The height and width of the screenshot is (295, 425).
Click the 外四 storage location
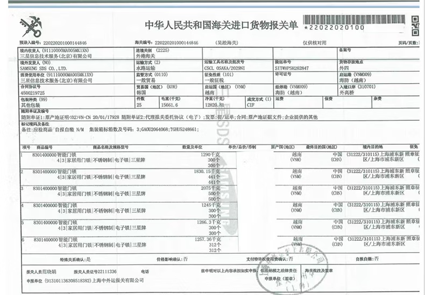click(344, 68)
